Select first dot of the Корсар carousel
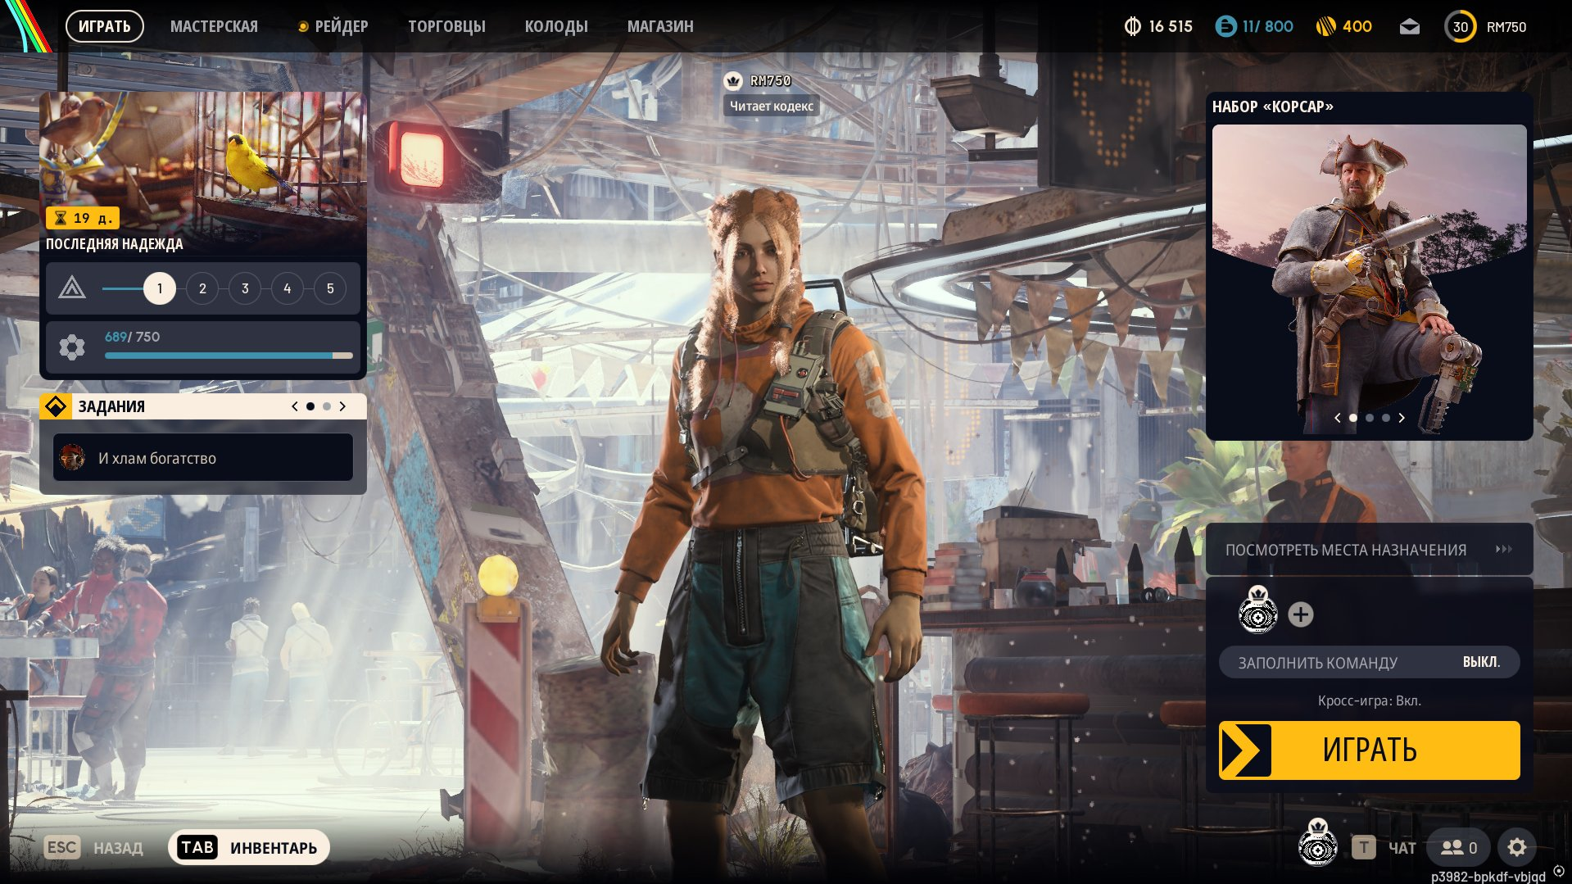1572x884 pixels. (x=1353, y=418)
